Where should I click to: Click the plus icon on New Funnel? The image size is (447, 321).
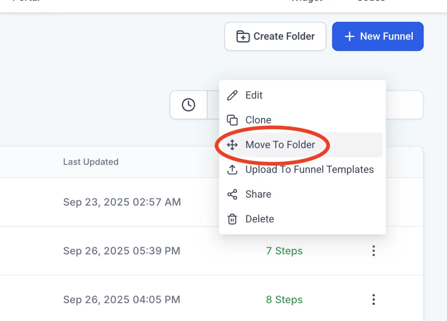click(349, 36)
